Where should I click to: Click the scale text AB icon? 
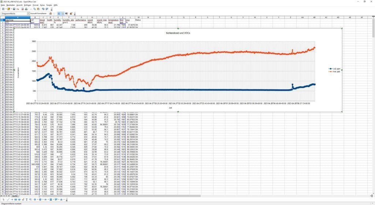pos(66,14)
